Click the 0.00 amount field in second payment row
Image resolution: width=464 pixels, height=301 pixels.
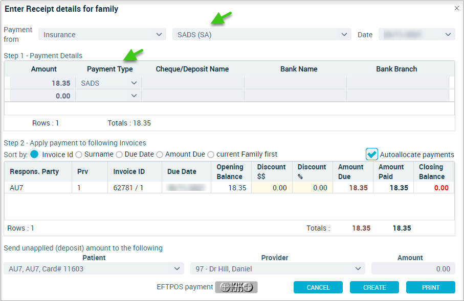pyautogui.click(x=42, y=96)
